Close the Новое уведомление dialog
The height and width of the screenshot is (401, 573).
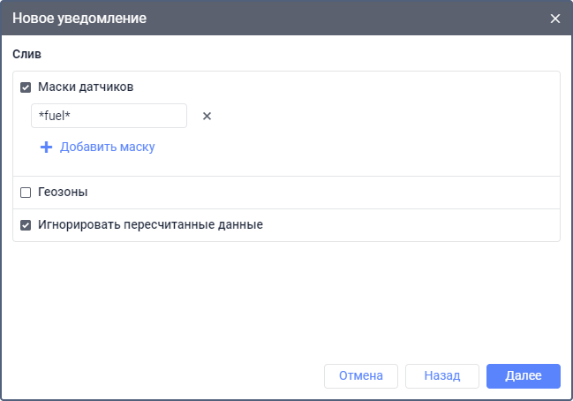554,19
